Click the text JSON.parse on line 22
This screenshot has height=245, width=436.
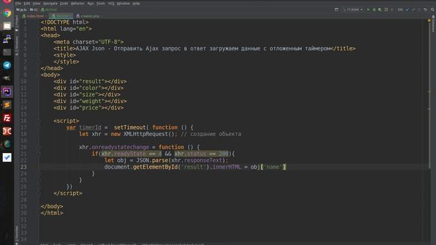153,161
